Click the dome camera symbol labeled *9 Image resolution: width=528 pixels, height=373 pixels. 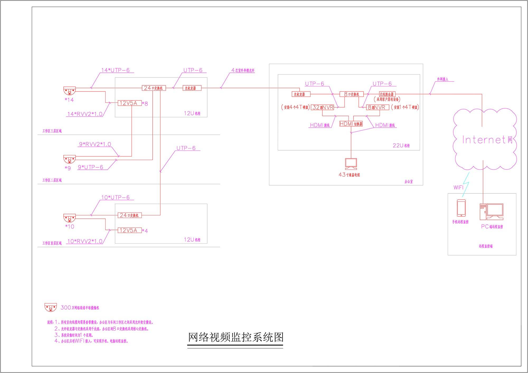[x=69, y=159]
